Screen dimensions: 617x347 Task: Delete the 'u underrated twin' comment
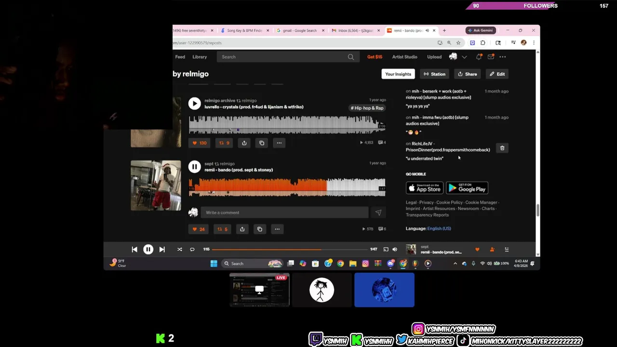coord(502,148)
